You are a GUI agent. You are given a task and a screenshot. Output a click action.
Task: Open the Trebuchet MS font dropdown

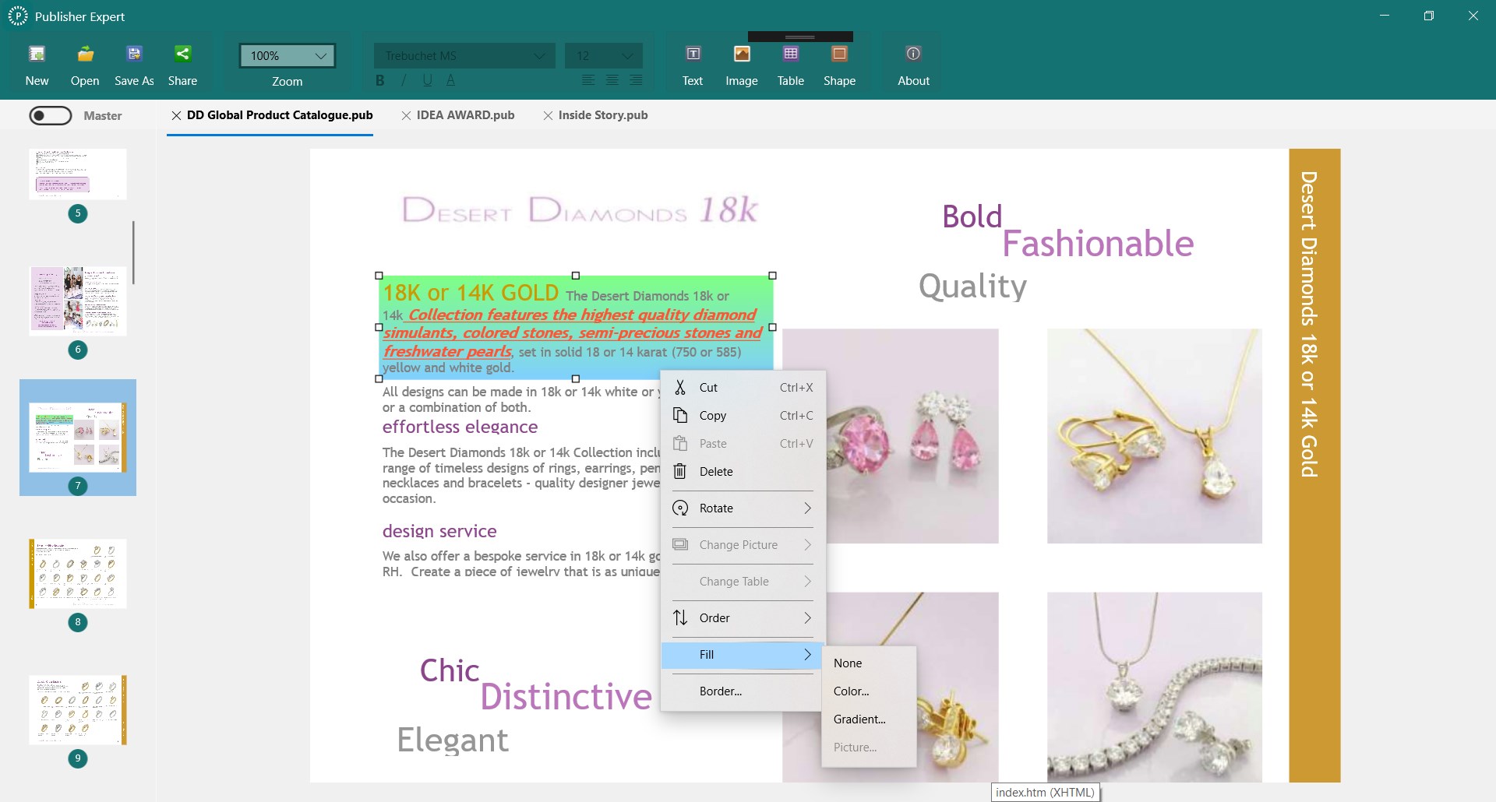[x=464, y=56]
